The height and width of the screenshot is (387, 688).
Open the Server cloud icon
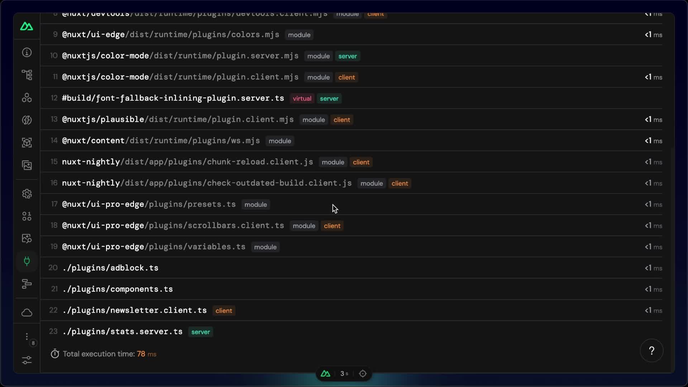27,312
